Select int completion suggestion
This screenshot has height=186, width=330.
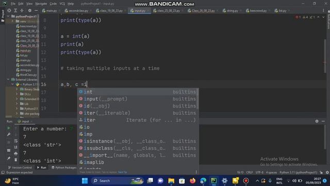(x=138, y=92)
